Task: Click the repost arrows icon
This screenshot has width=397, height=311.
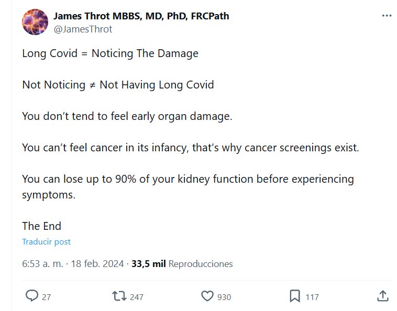Action: point(119,296)
